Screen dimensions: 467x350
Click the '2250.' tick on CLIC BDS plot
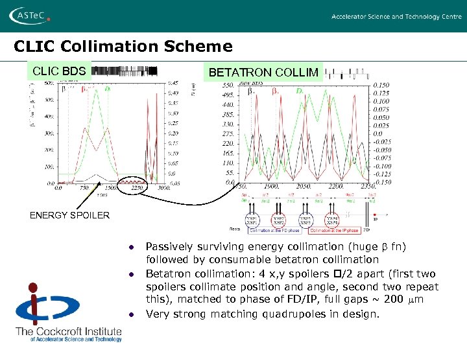pyautogui.click(x=137, y=188)
